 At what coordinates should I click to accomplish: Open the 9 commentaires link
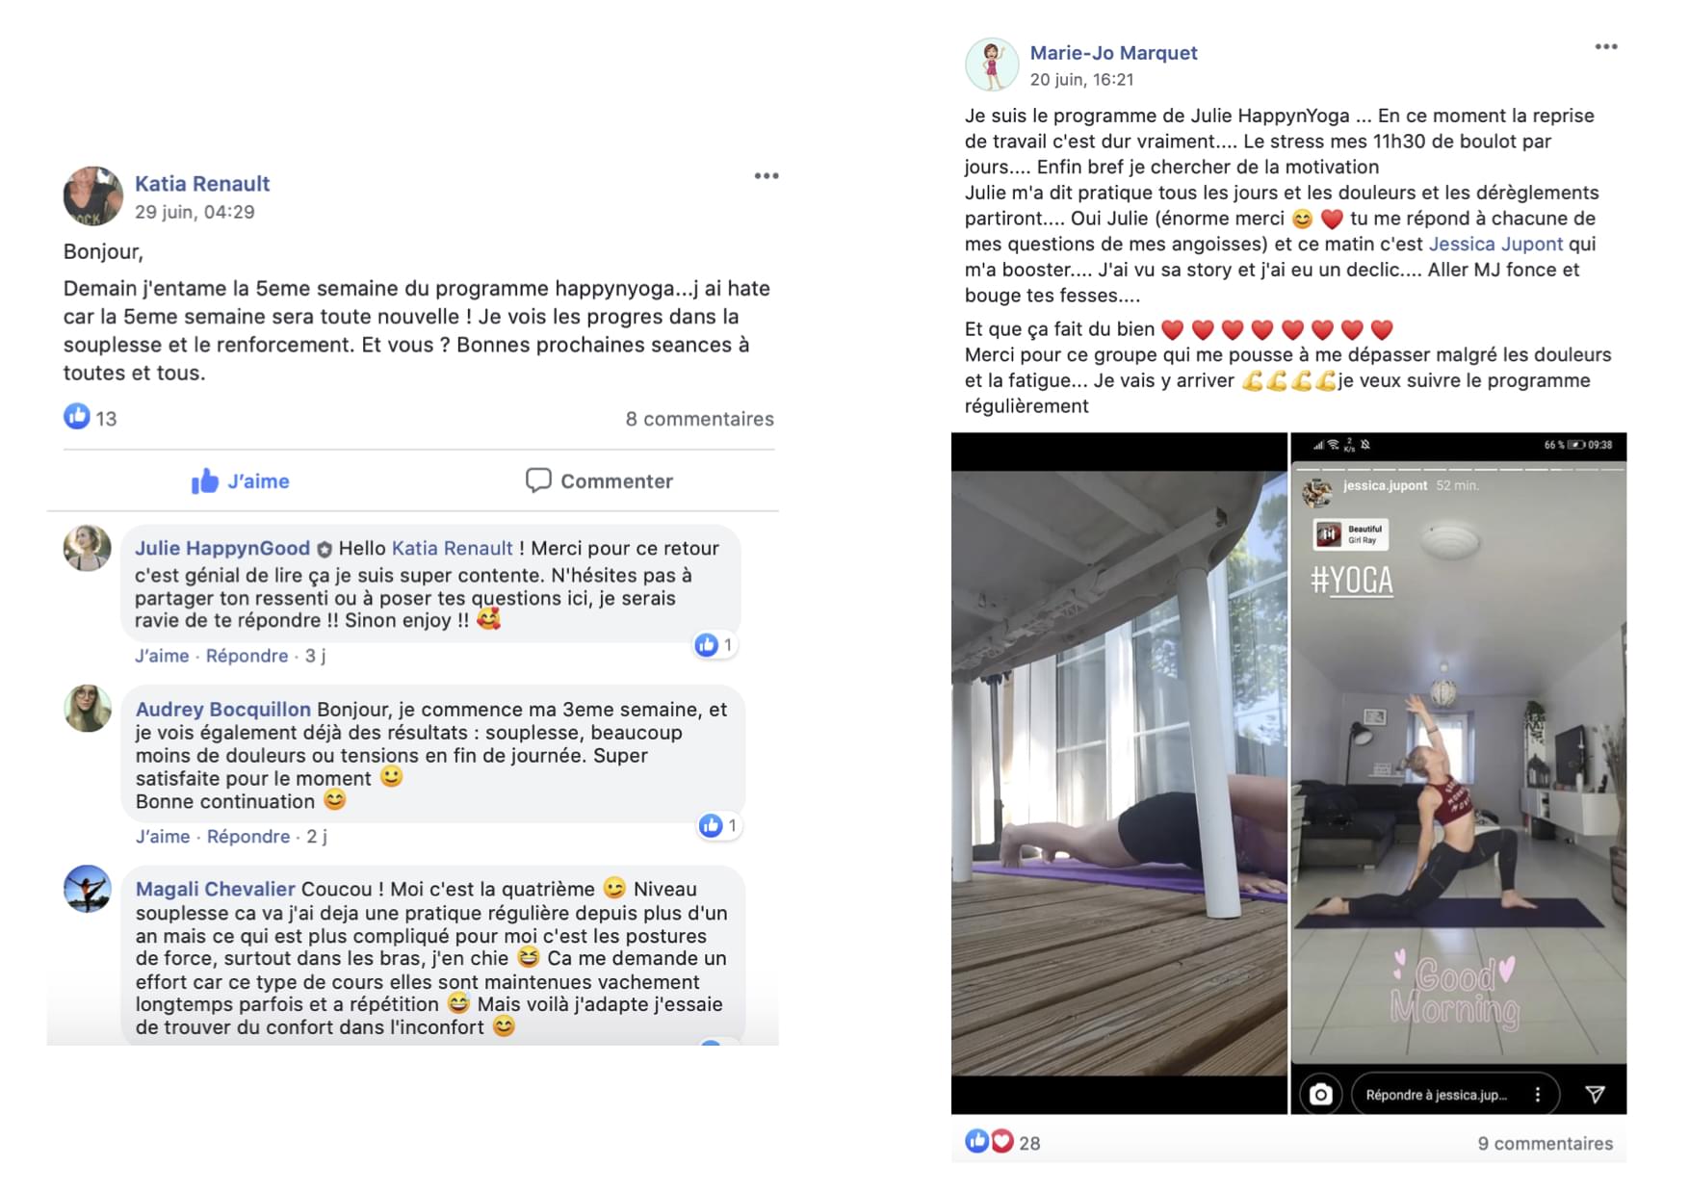1545,1143
